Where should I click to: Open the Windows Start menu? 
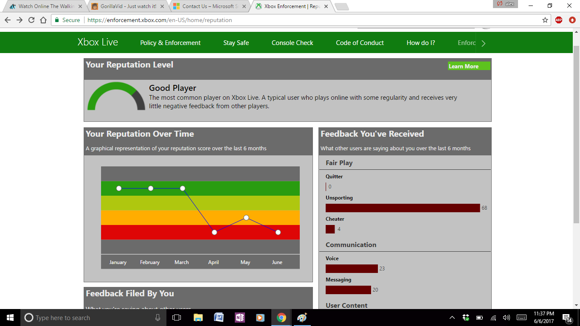pos(10,318)
